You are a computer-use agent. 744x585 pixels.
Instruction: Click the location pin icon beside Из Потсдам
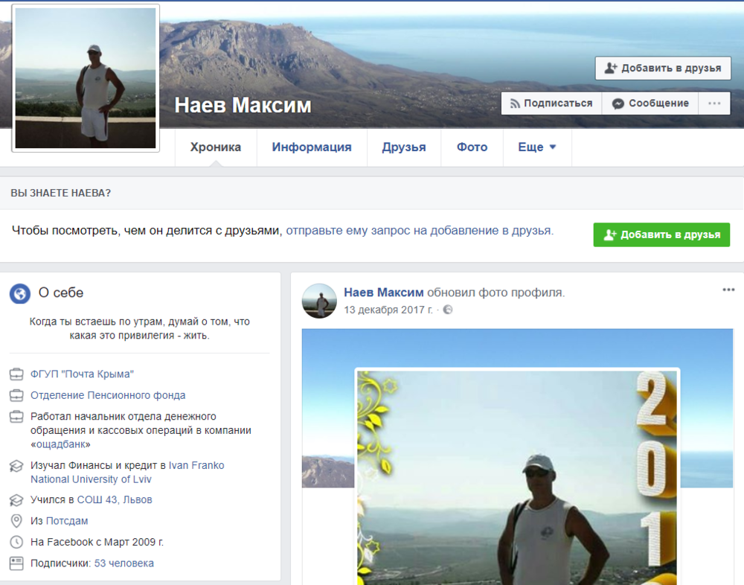pyautogui.click(x=16, y=521)
